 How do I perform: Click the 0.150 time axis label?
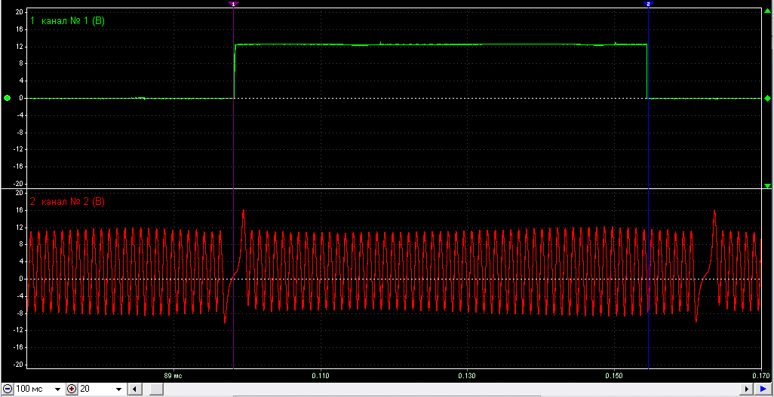[613, 376]
